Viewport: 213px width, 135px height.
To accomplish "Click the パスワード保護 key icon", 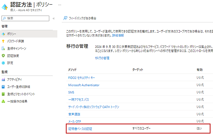I will click(3, 41).
